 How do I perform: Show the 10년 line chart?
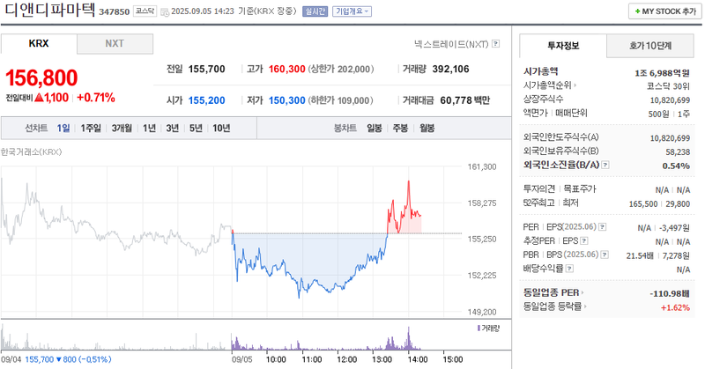coord(221,128)
